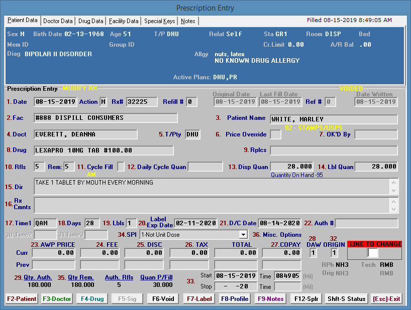Click the Drug field showing Lexapro 10MG
Screen dimensions: 411x310
pyautogui.click(x=104, y=150)
